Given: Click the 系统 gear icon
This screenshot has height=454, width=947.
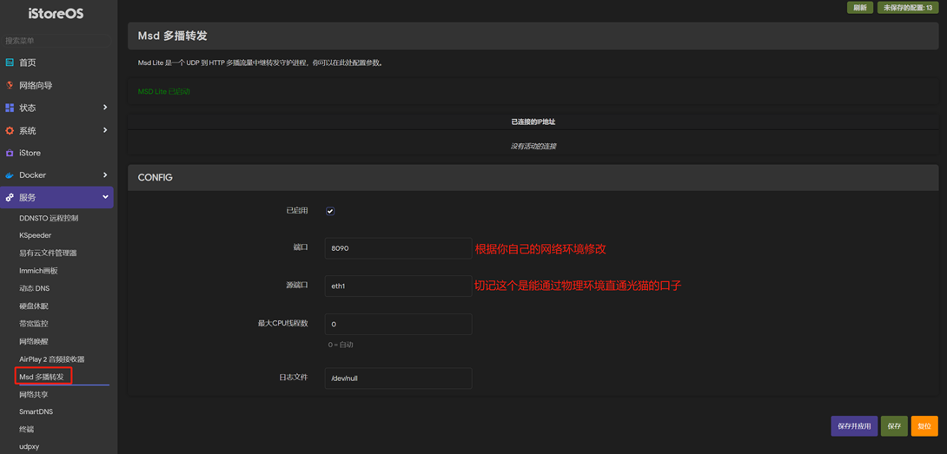Looking at the screenshot, I should [x=10, y=130].
